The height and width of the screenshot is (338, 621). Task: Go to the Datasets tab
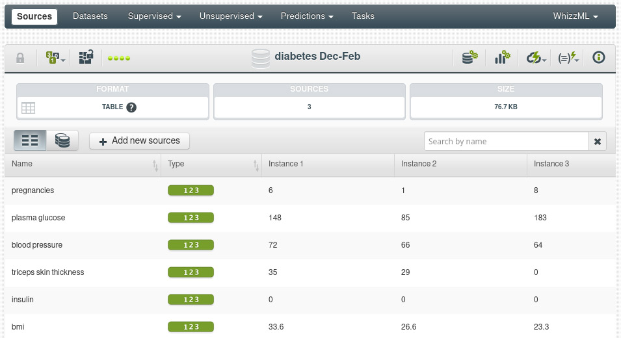click(90, 16)
